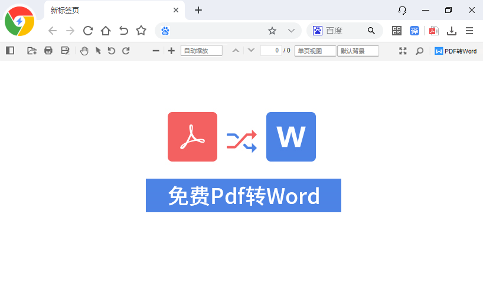
Task: Expand the address bar dropdown chevron
Action: coord(291,31)
